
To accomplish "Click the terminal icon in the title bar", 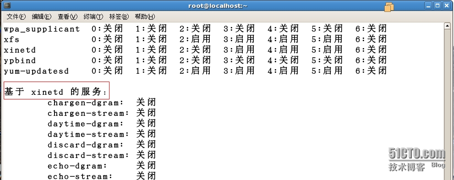I will tap(7, 5).
